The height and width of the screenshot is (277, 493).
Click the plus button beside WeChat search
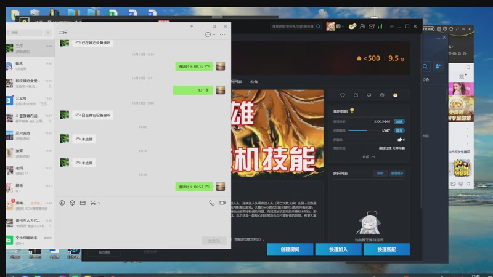click(x=48, y=33)
